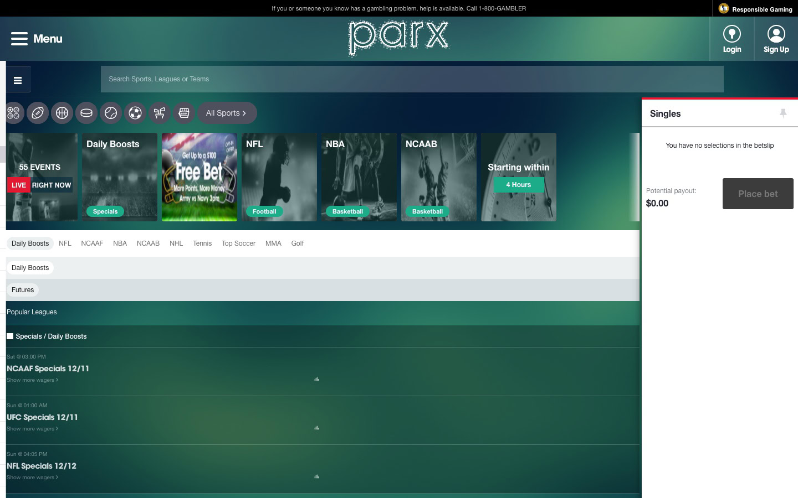Expand All Sports list

click(227, 113)
